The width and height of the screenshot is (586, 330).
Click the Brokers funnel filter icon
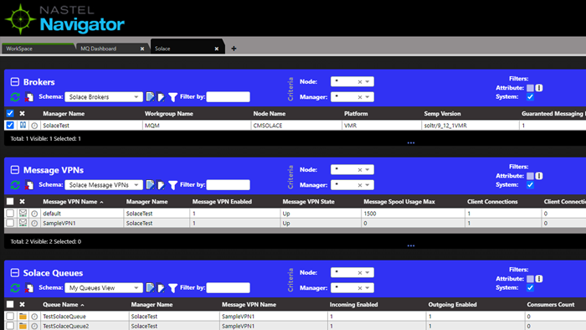pyautogui.click(x=172, y=97)
